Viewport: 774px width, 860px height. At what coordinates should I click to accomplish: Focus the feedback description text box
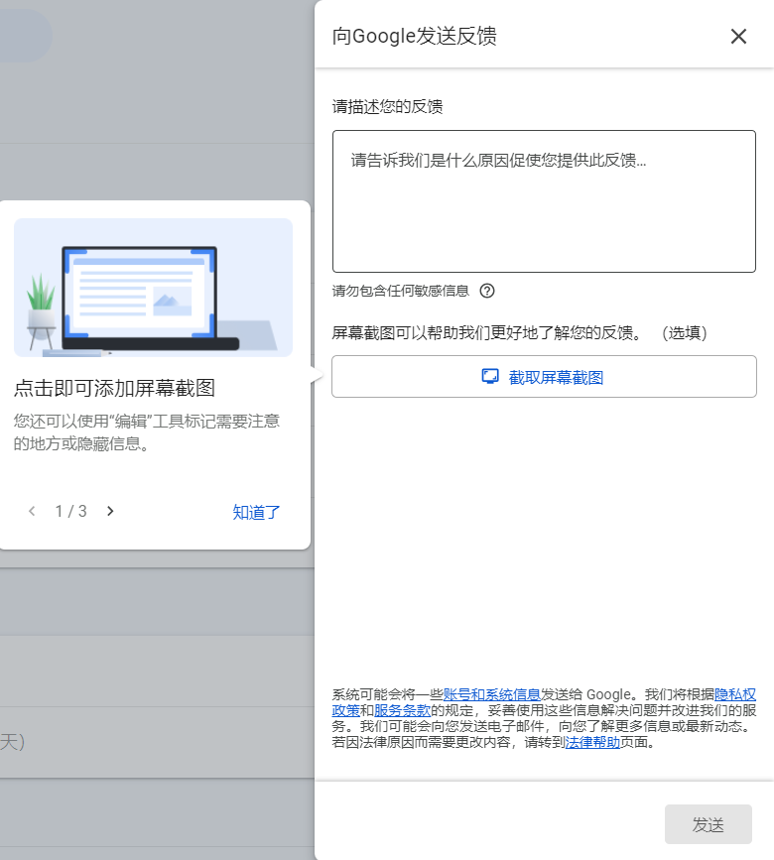tap(543, 201)
